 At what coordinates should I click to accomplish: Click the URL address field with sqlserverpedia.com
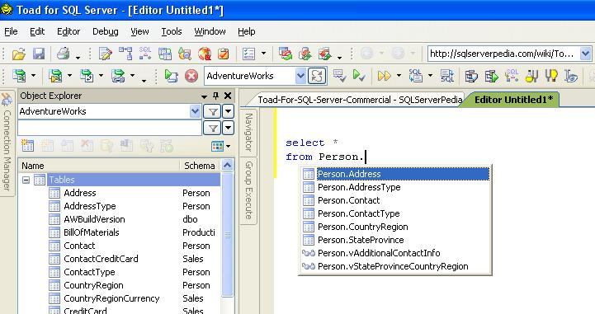(x=503, y=54)
